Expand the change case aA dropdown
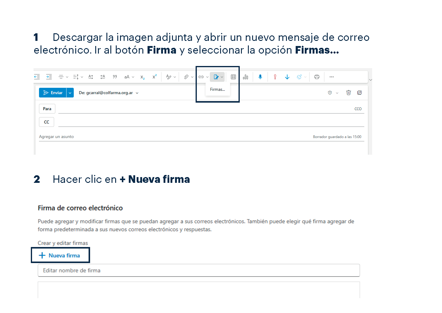This screenshot has width=442, height=313. [133, 77]
